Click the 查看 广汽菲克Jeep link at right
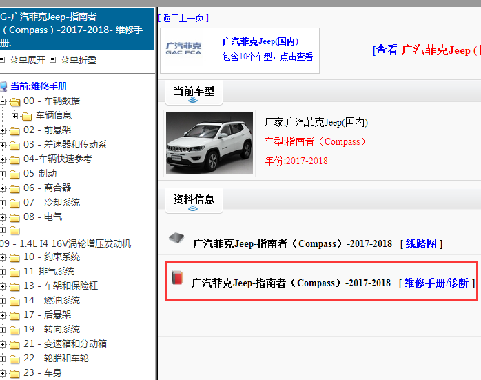The height and width of the screenshot is (380, 481). tap(427, 50)
